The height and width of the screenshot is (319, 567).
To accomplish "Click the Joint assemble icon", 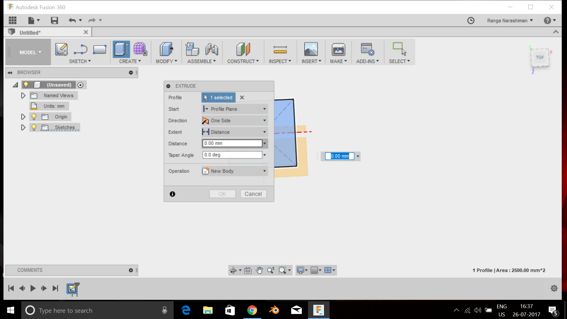I will [x=212, y=49].
